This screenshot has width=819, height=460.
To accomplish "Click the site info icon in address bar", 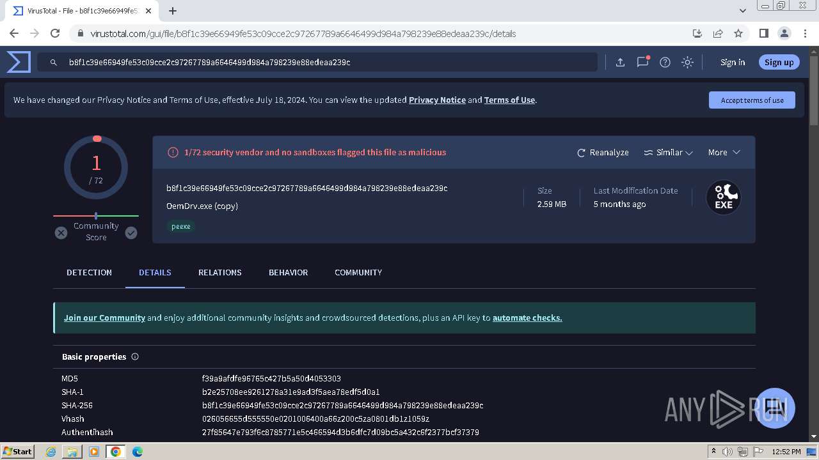I will point(80,33).
